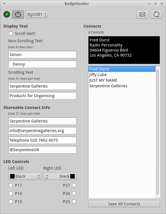Screen dimensions: 166x214
Task: Open the window menu arrow in title bar
Action: [4, 4]
